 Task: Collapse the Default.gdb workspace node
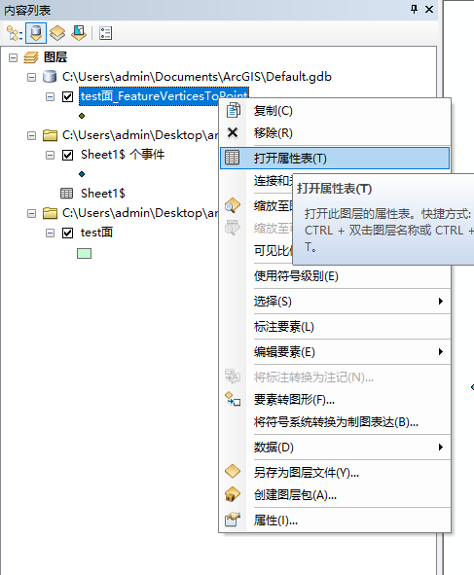(x=32, y=77)
